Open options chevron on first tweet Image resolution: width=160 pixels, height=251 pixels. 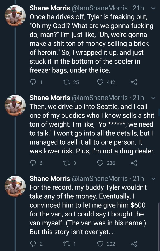(153, 9)
